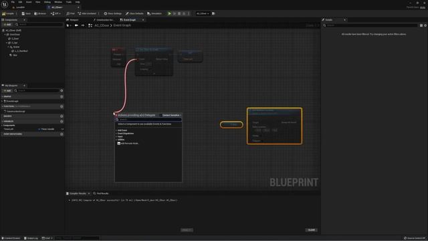Open the debug object dropdown
Image resolution: width=428 pixels, height=241 pixels.
tap(203, 13)
